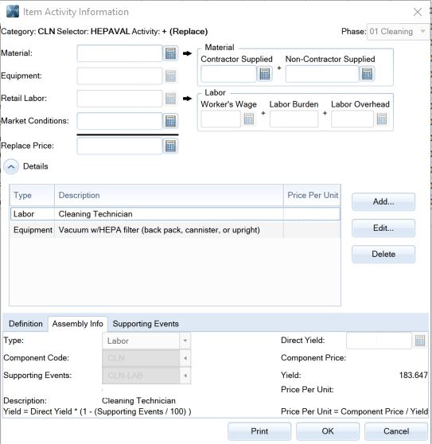This screenshot has height=444, width=432.
Task: Click the Retail Labor input field
Action: click(x=119, y=99)
